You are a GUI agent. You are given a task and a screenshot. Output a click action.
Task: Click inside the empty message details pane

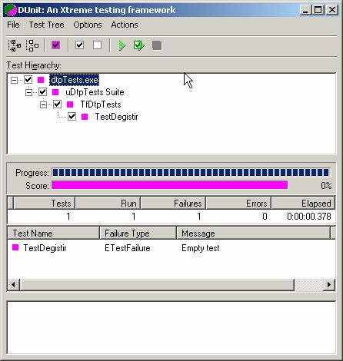click(171, 328)
